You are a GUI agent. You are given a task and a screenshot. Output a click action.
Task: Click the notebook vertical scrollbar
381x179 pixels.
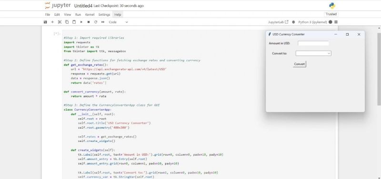click(379, 69)
